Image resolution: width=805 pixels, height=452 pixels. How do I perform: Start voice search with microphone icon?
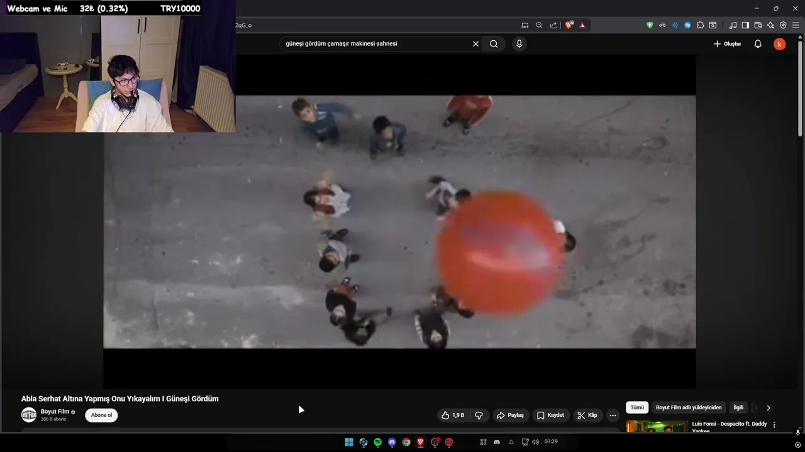(519, 44)
